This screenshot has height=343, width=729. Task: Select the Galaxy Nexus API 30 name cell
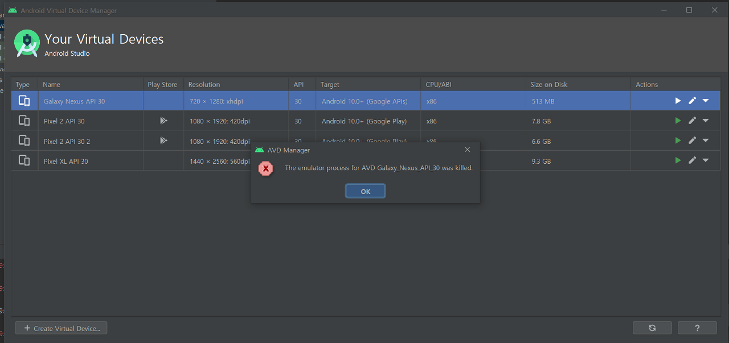click(x=91, y=101)
